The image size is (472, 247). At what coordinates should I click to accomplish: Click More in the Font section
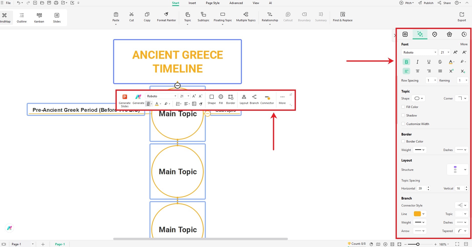(464, 44)
